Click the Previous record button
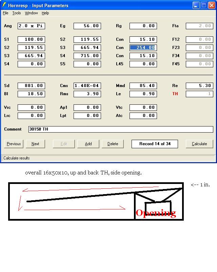The width and height of the screenshot is (217, 272). tap(14, 144)
